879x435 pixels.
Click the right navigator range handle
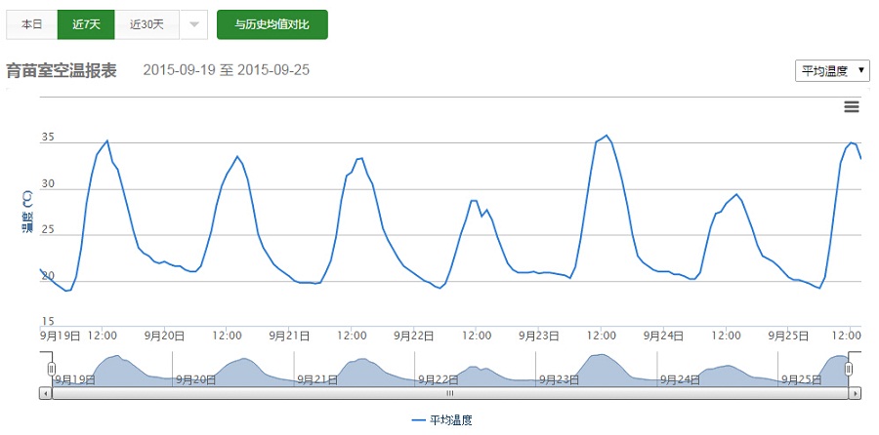pos(849,369)
